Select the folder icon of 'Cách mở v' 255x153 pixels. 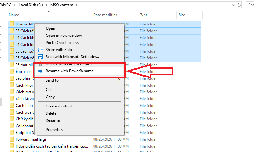click(12, 92)
